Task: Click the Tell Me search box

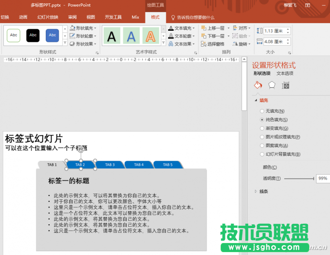Action: pyautogui.click(x=193, y=17)
